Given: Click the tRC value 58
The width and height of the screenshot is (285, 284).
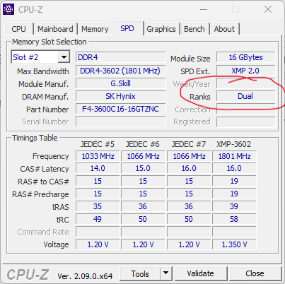Looking at the screenshot, I should 234,219.
